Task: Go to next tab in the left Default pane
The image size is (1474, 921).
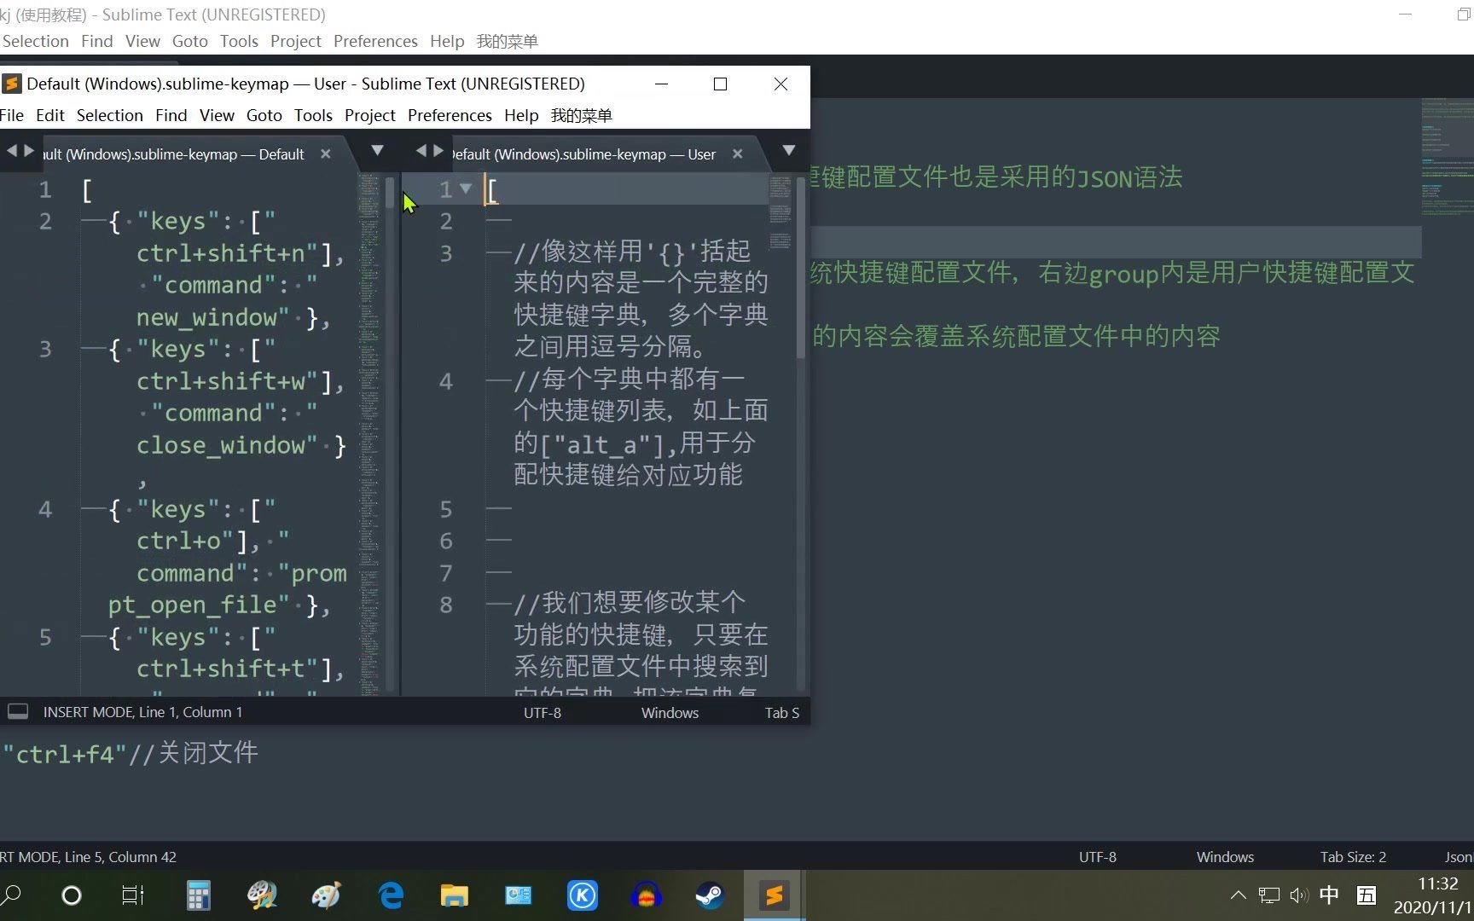Action: pos(29,151)
